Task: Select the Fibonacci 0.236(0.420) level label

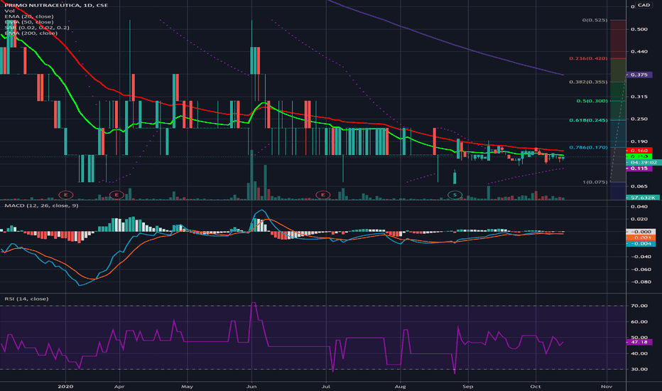Action: (588, 58)
